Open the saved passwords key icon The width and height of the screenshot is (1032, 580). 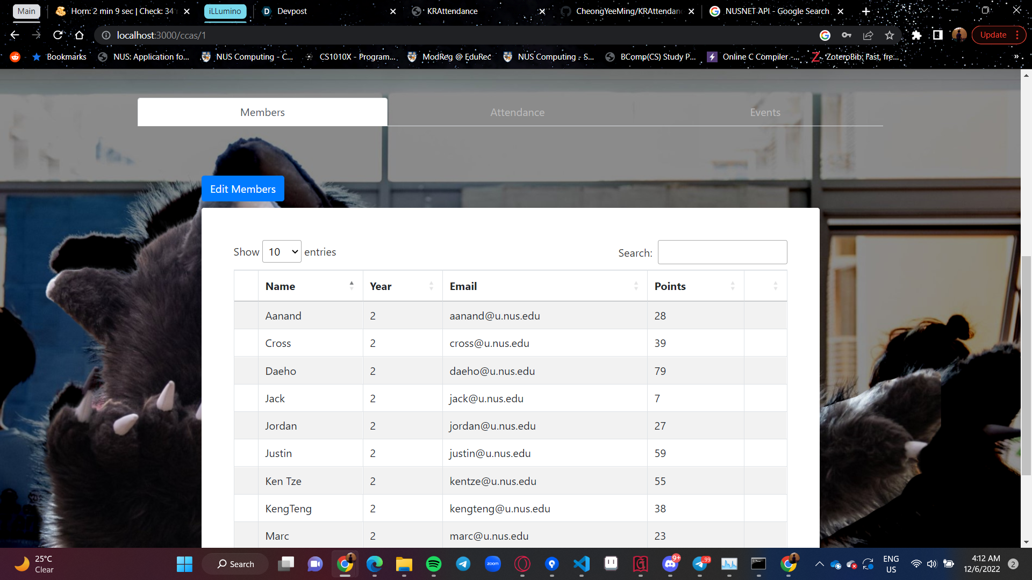847,35
